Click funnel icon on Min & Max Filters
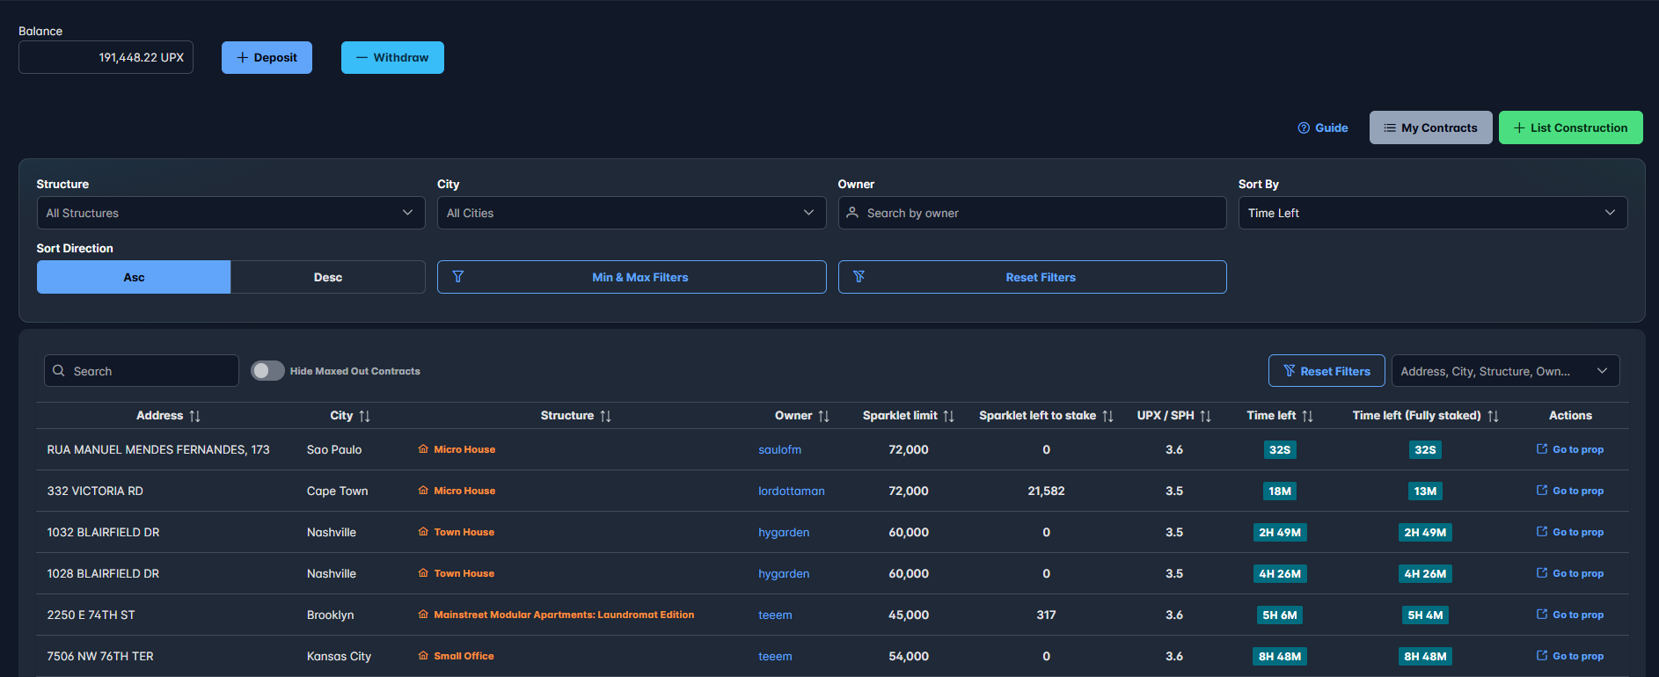This screenshot has width=1659, height=677. 457,277
